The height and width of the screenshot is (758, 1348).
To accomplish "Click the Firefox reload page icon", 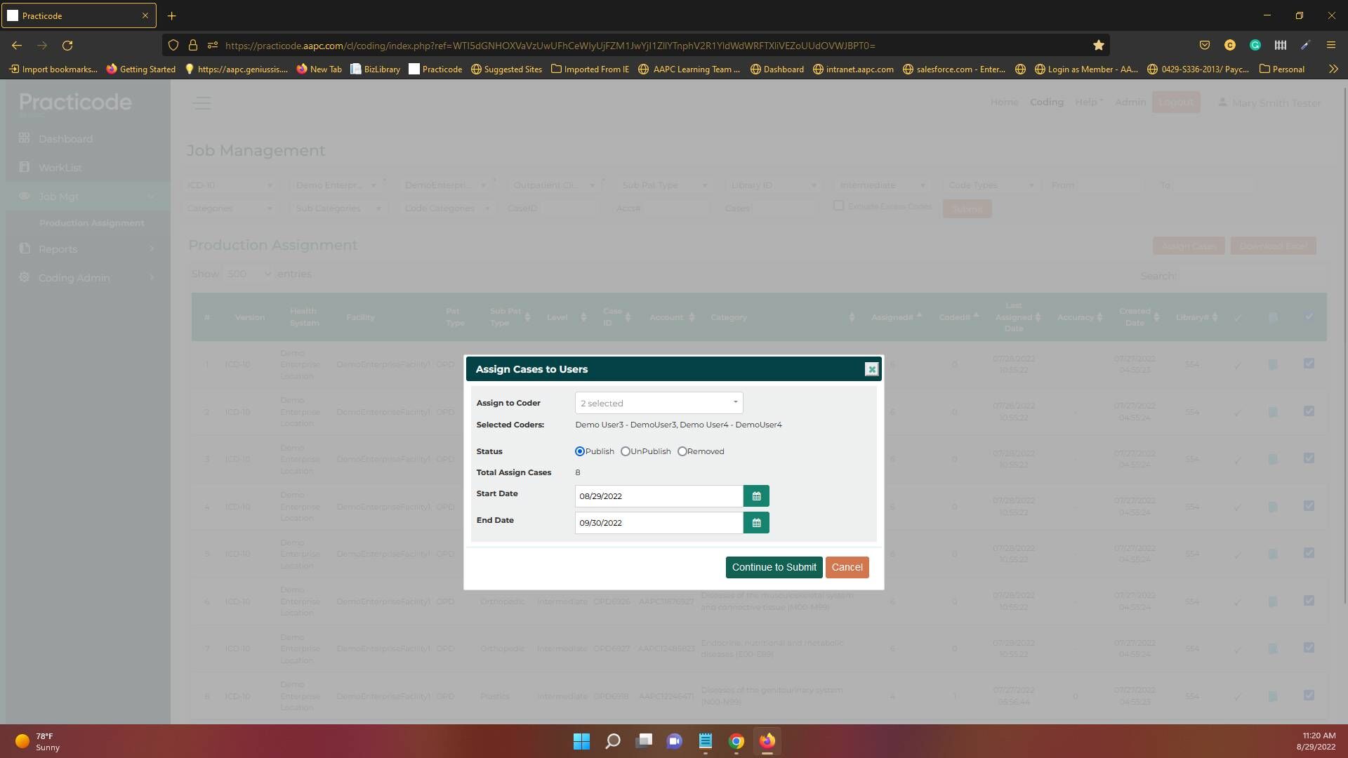I will [x=67, y=46].
